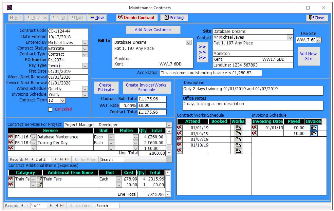Open invoice icon for 01/01/19 invoicing row
The height and width of the screenshot is (211, 334).
tap(314, 128)
